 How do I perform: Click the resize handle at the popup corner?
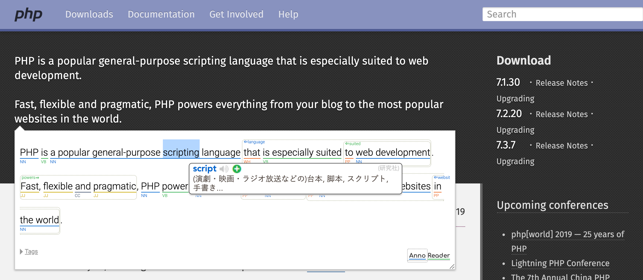[x=451, y=266]
